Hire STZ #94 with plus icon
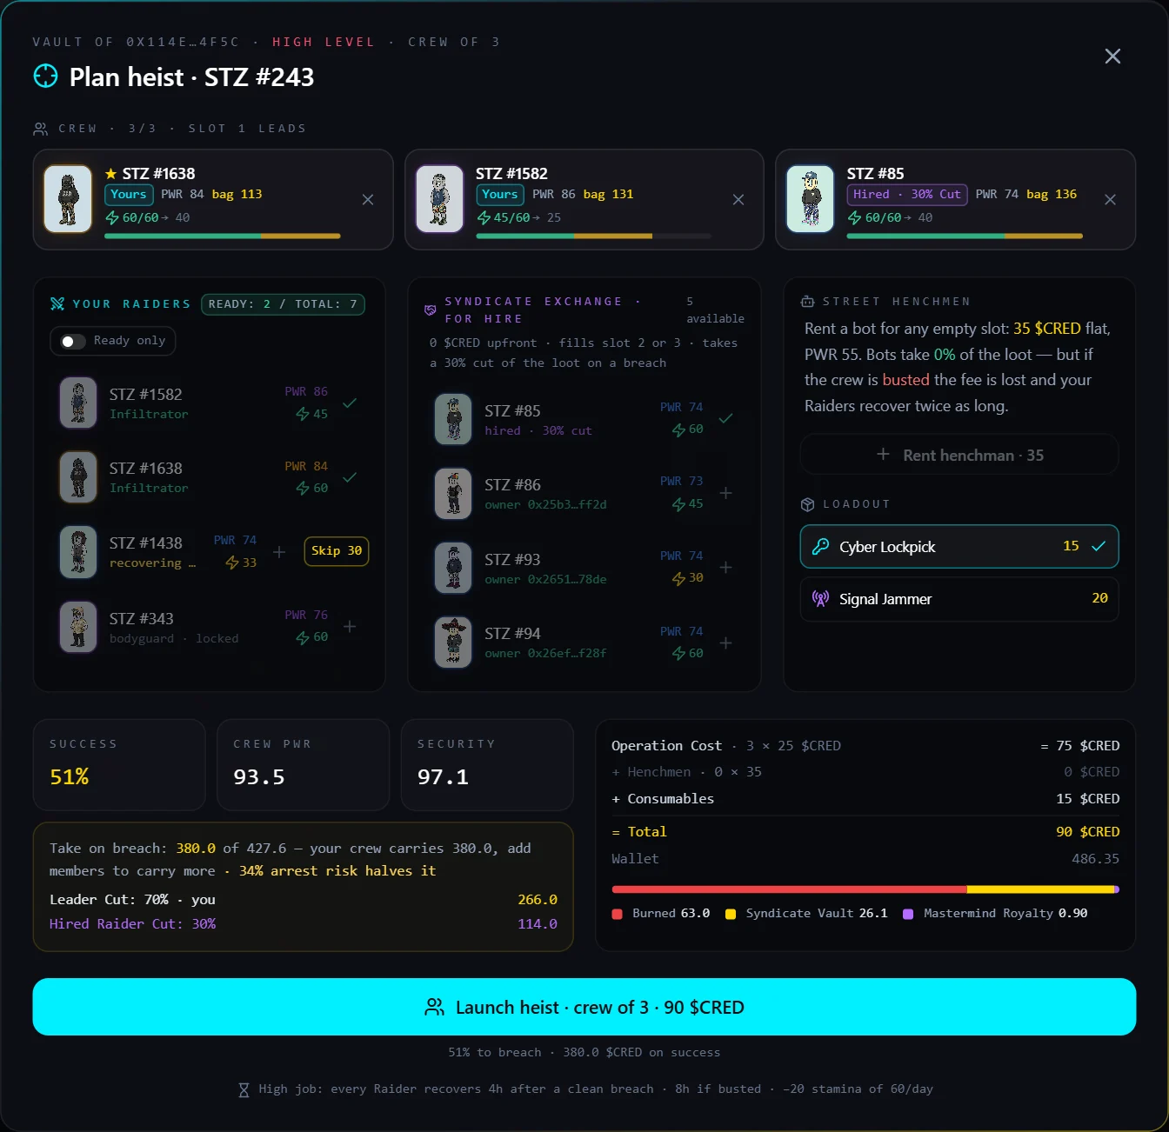 point(726,643)
